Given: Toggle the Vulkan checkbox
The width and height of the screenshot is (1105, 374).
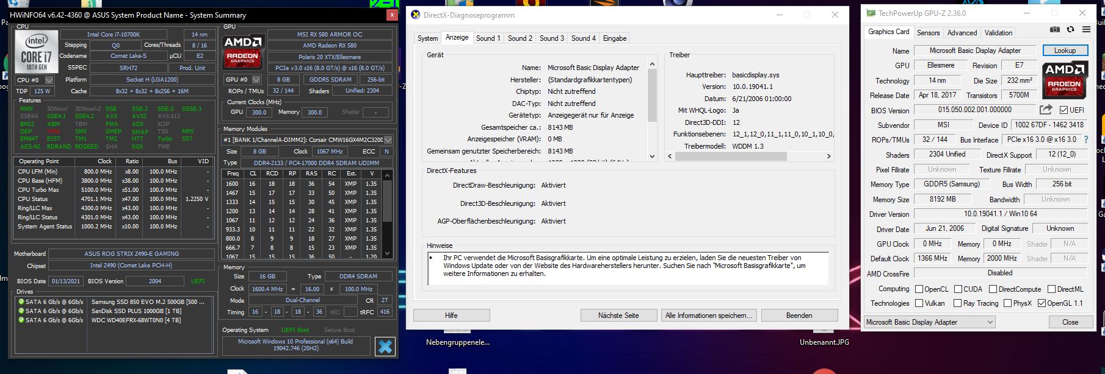Looking at the screenshot, I should 919,303.
